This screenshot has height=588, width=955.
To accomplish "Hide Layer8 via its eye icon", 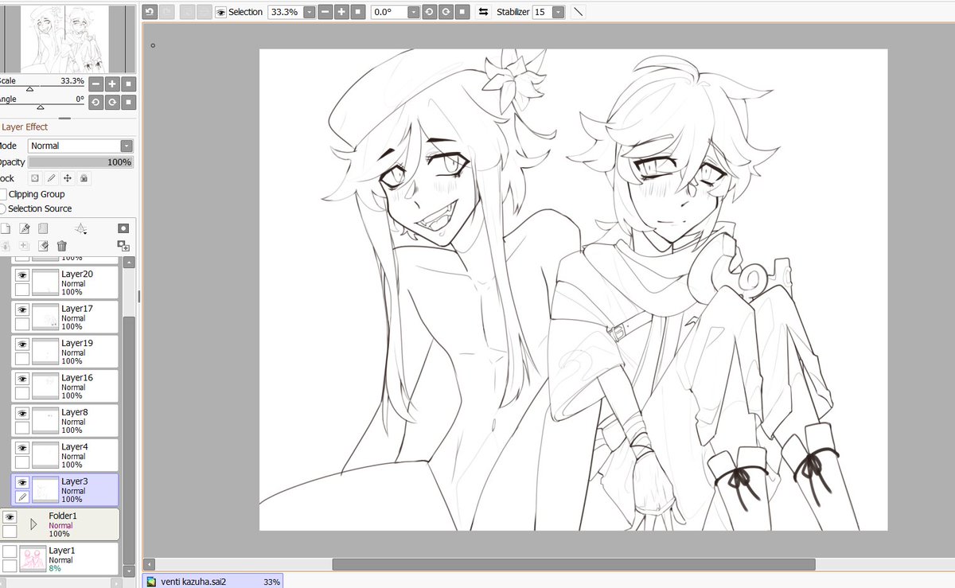I will point(22,414).
